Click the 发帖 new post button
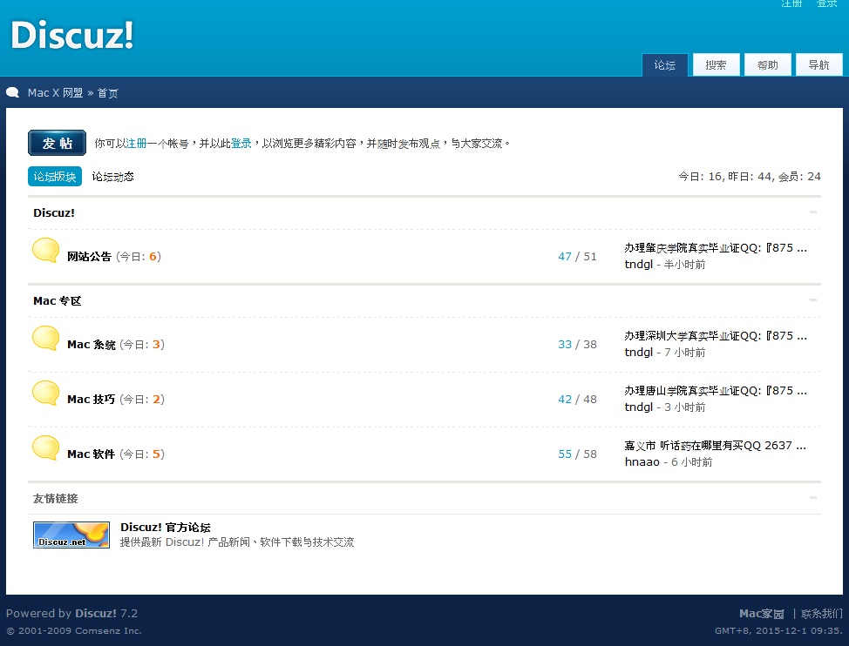 pos(57,143)
